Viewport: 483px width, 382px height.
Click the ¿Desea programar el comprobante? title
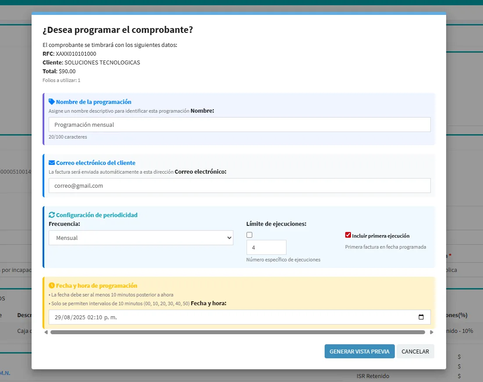click(118, 29)
